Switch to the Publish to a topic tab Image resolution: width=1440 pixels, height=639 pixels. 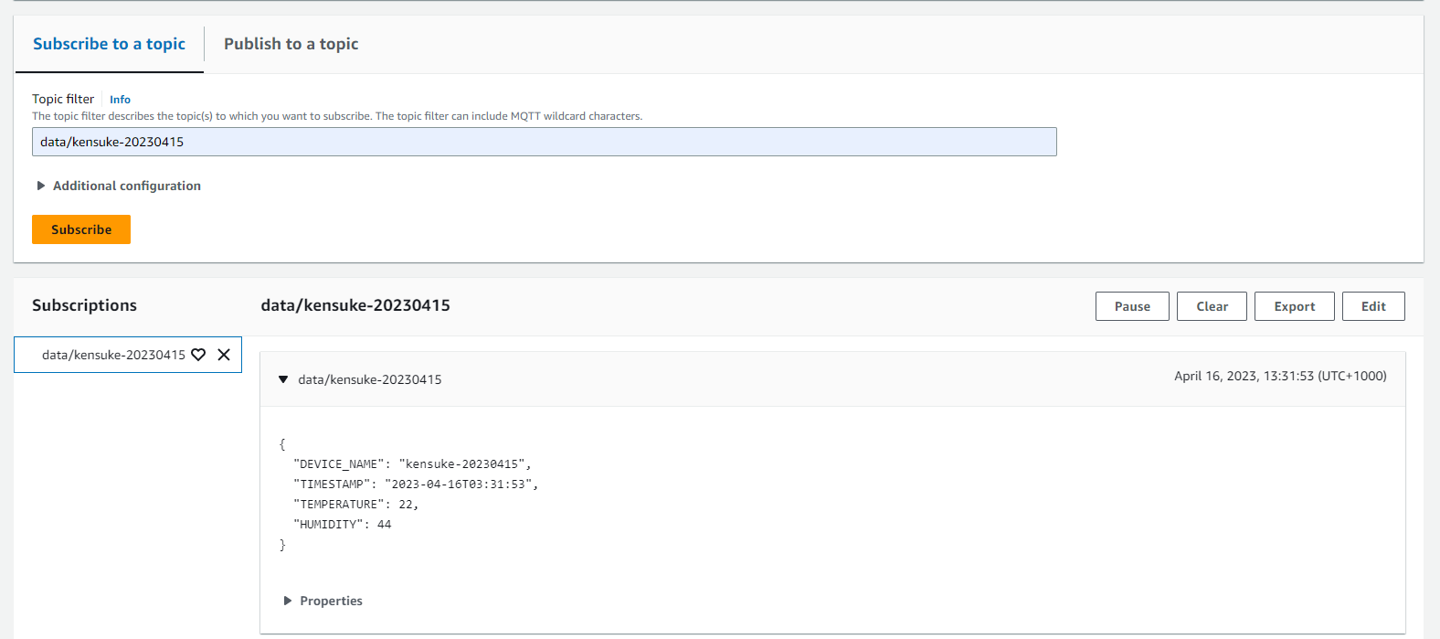coord(291,44)
